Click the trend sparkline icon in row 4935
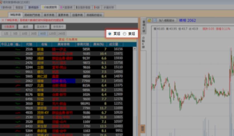The image size is (234, 136). 18,113
